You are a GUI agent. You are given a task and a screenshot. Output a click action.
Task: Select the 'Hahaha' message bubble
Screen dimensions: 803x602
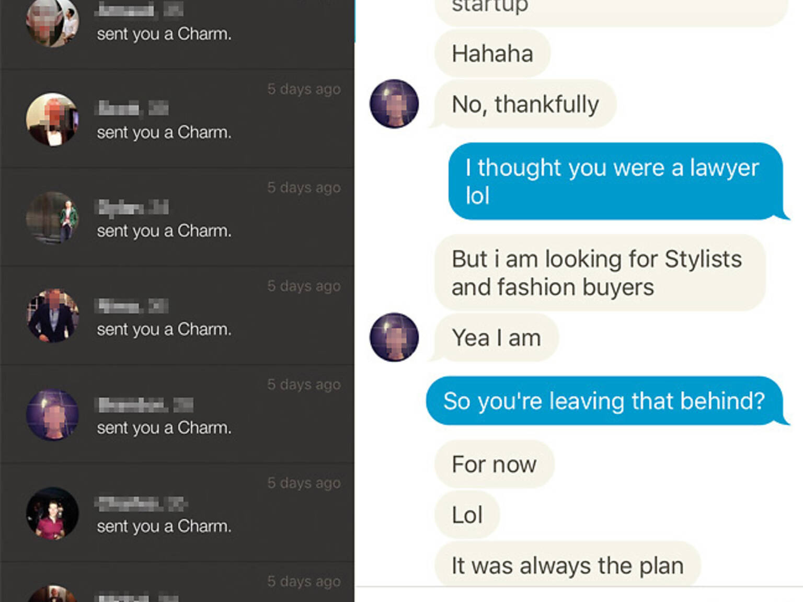coord(491,53)
